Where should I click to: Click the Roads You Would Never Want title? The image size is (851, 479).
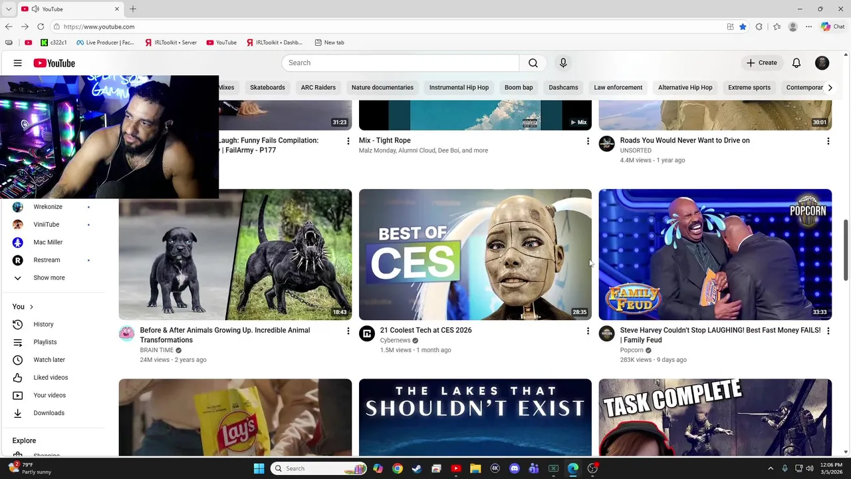[685, 140]
